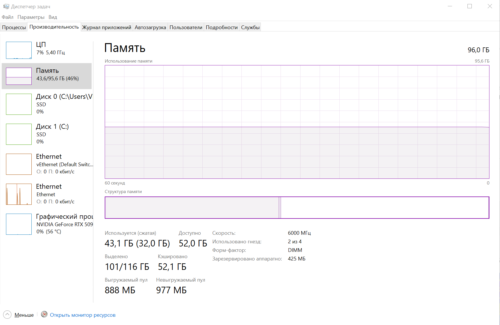Screen dimensions: 500x325
Task: Expand the Вид menu
Action: pos(53,17)
